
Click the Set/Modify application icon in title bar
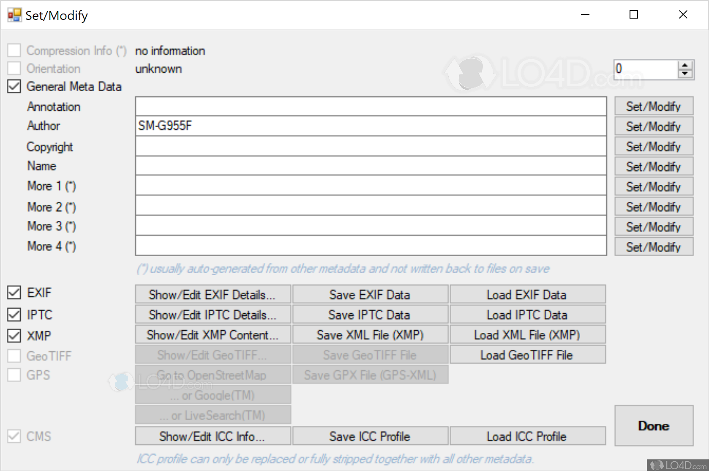pyautogui.click(x=14, y=14)
